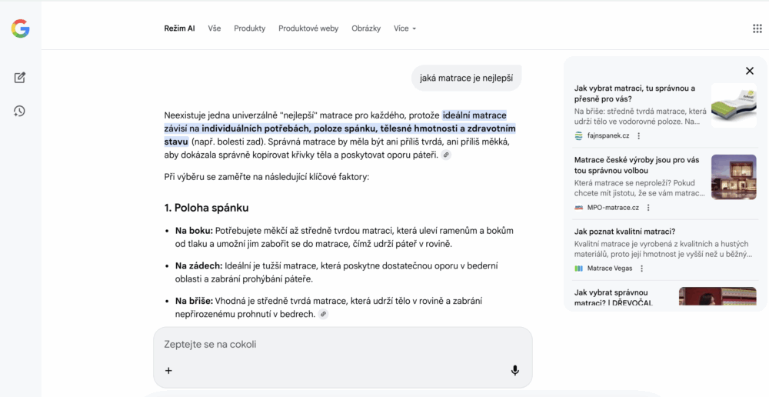Close the sources side panel
Viewport: 769px width, 397px height.
(x=749, y=71)
